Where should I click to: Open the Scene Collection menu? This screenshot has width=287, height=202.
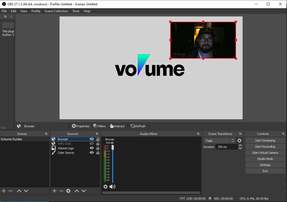tap(56, 11)
